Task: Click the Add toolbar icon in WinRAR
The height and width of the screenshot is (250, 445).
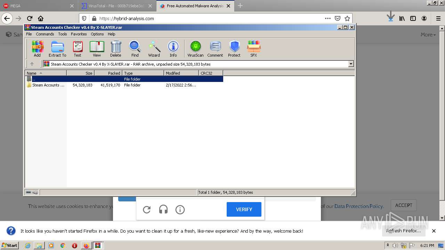Action: pos(37,49)
